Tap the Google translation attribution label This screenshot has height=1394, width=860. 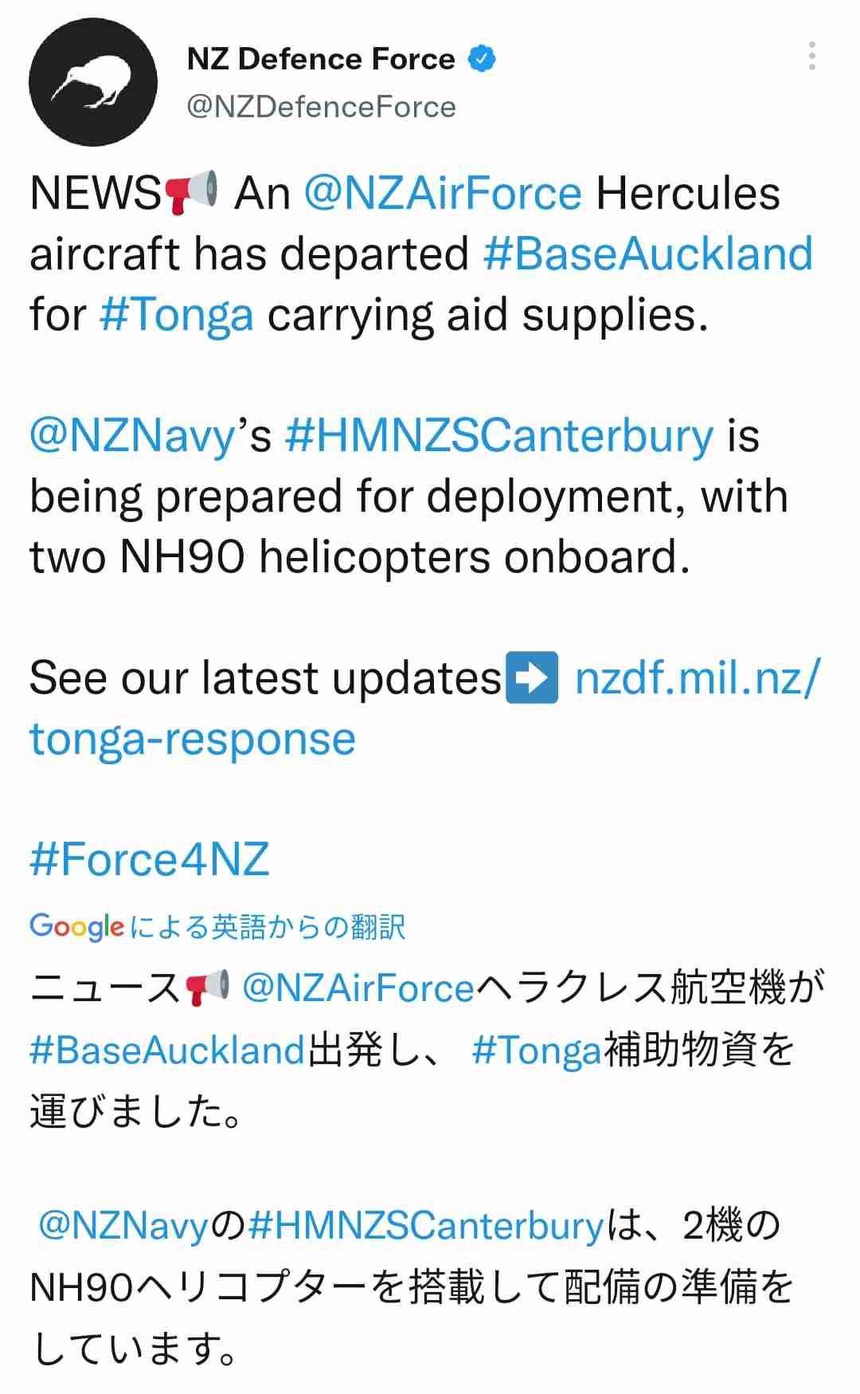pyautogui.click(x=217, y=926)
